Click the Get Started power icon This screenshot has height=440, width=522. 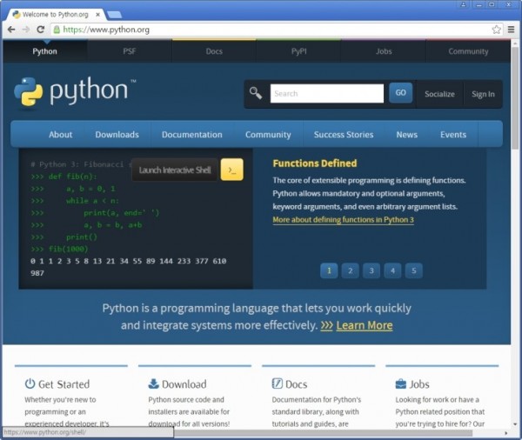click(30, 383)
